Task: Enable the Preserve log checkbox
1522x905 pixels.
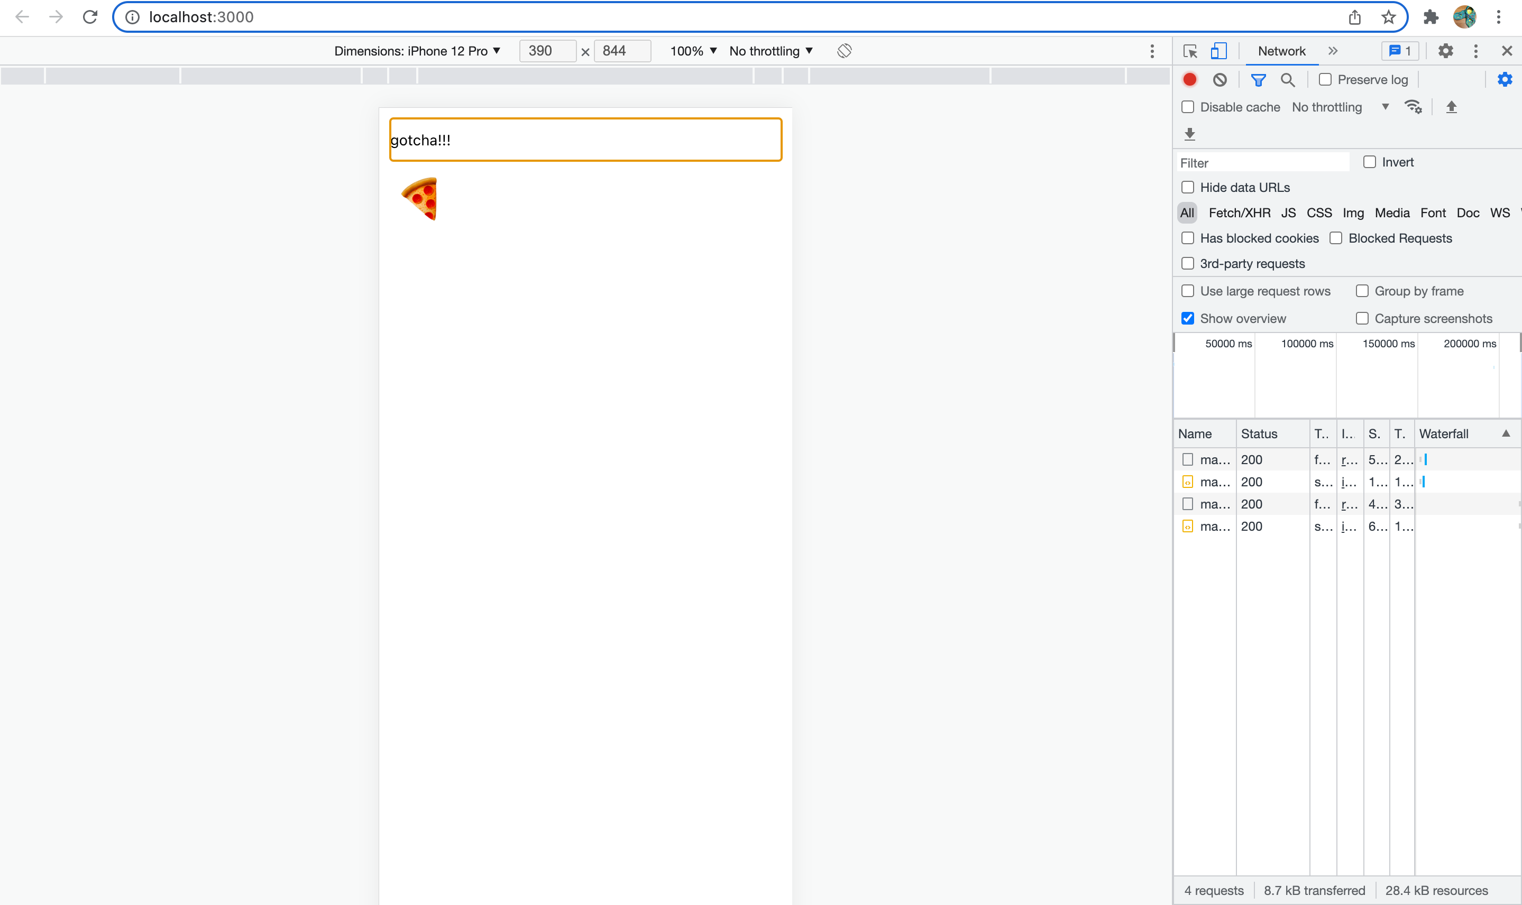Action: 1325,79
